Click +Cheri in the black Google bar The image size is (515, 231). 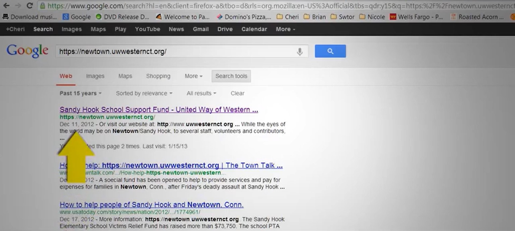coord(15,29)
